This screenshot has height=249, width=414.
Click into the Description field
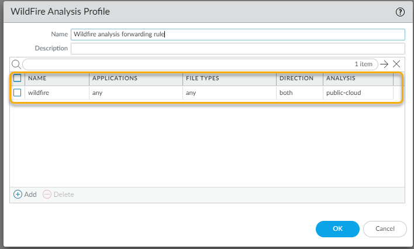click(x=237, y=48)
